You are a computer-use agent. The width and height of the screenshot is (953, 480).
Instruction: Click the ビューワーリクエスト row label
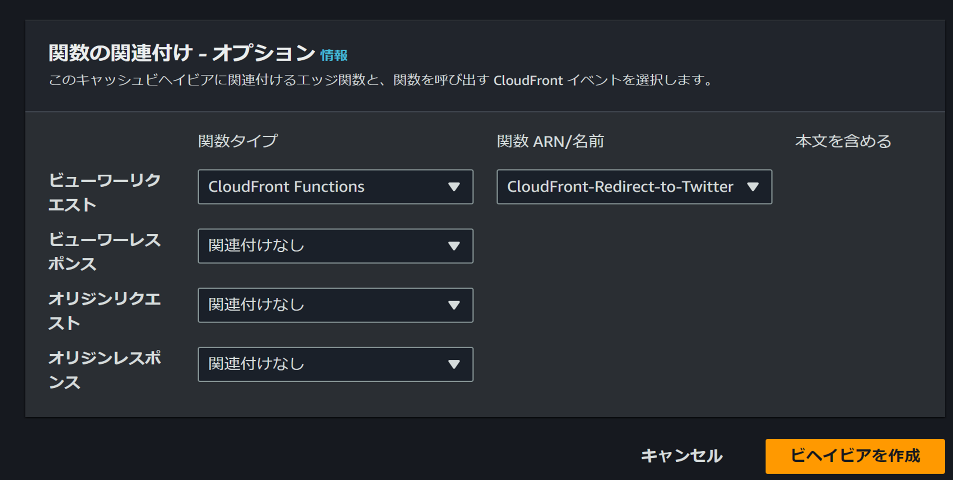click(x=104, y=192)
